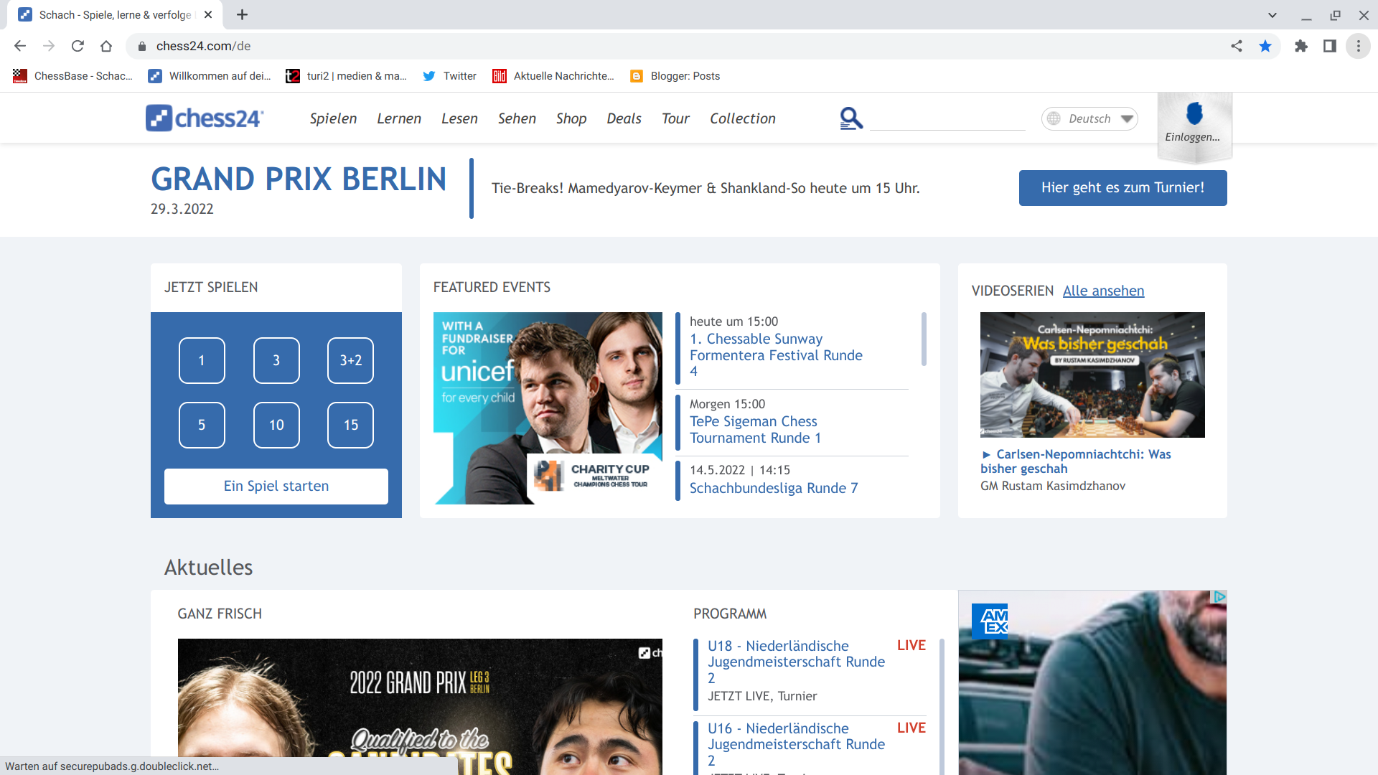Select the 15 minute time control

(x=350, y=425)
